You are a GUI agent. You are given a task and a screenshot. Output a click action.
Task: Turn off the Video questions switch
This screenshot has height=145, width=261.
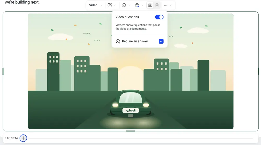coord(159,17)
